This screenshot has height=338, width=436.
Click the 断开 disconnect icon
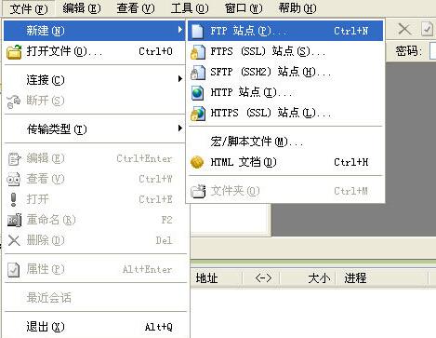[x=14, y=101]
